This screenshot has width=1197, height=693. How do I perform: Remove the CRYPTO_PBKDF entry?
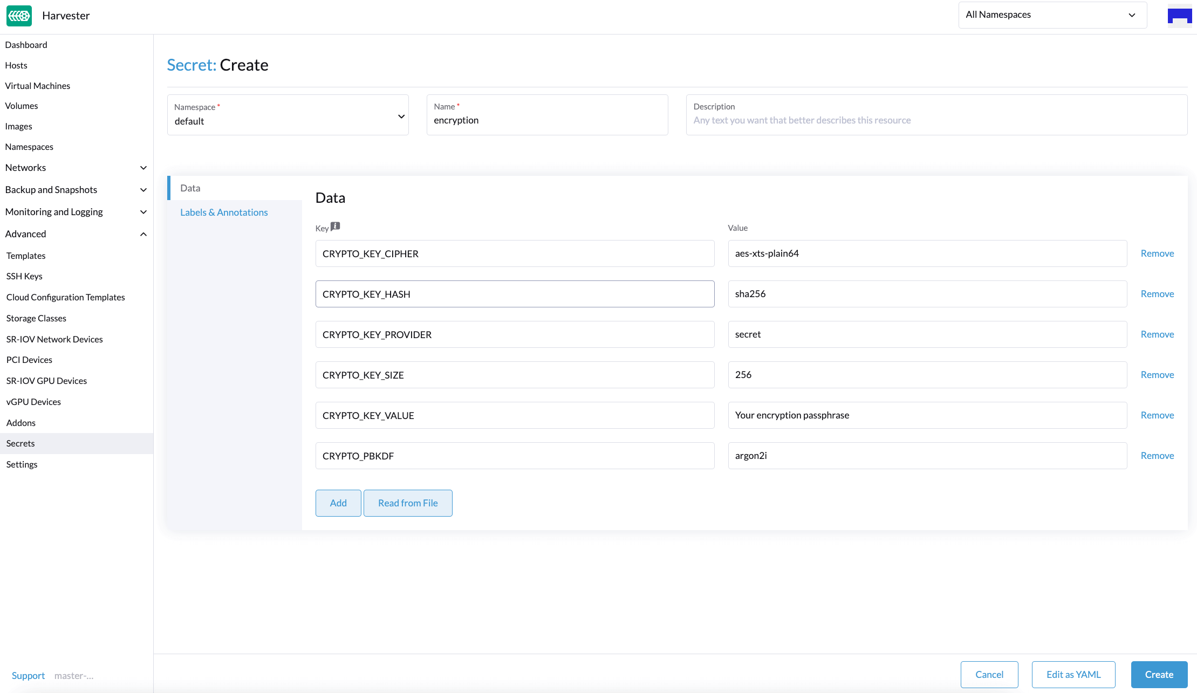[1157, 455]
